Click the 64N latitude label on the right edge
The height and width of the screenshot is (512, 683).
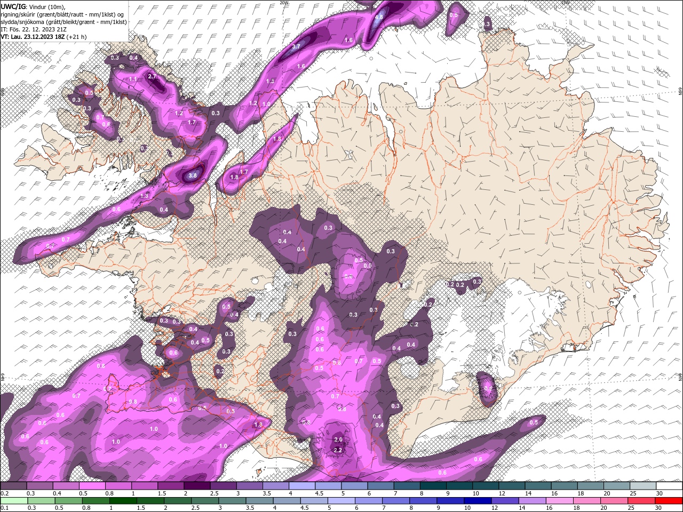point(680,377)
